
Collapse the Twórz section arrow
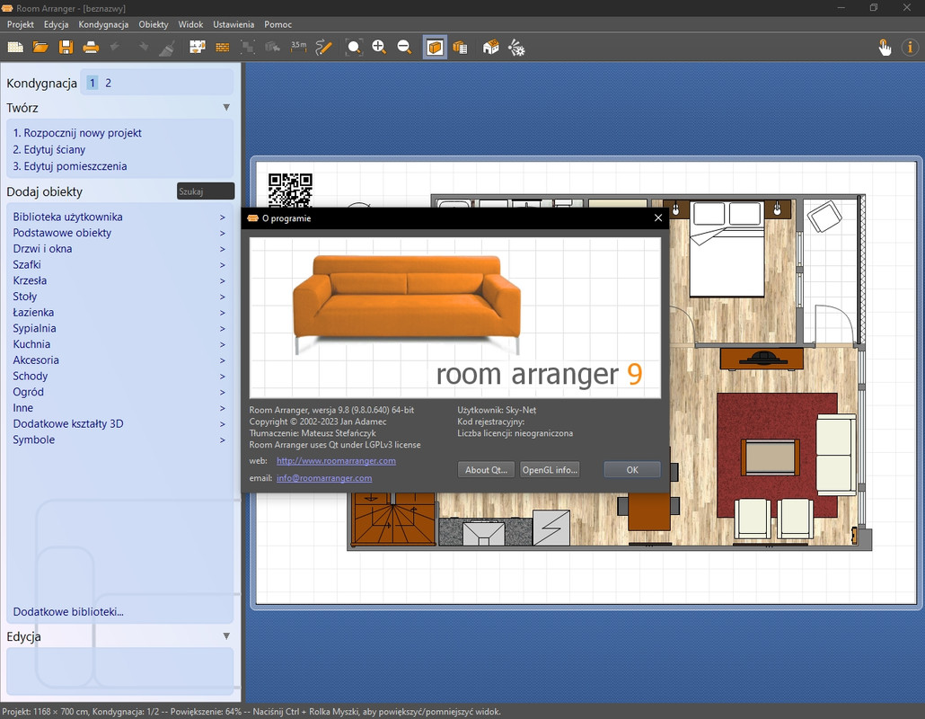click(x=226, y=108)
